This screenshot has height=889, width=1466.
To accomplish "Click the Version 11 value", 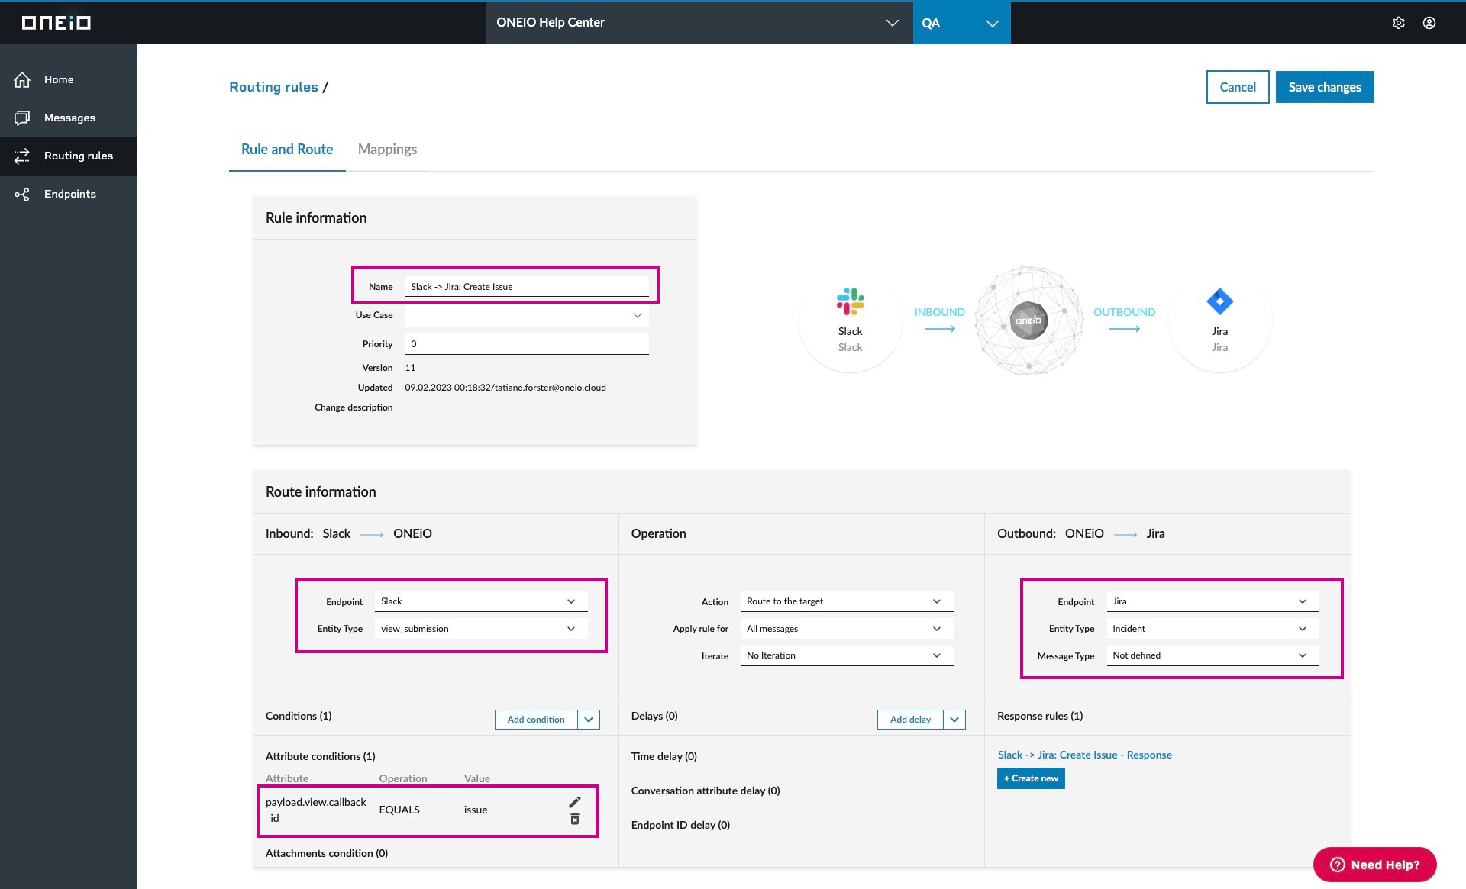I will click(x=410, y=368).
